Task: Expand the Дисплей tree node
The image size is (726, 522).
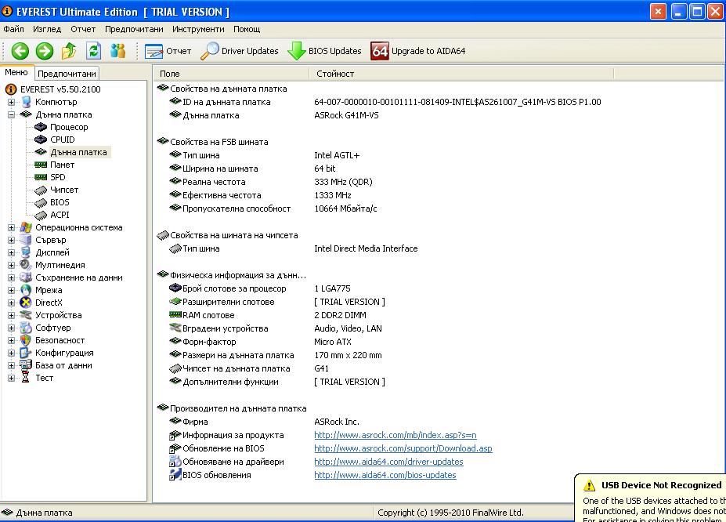Action: [11, 252]
